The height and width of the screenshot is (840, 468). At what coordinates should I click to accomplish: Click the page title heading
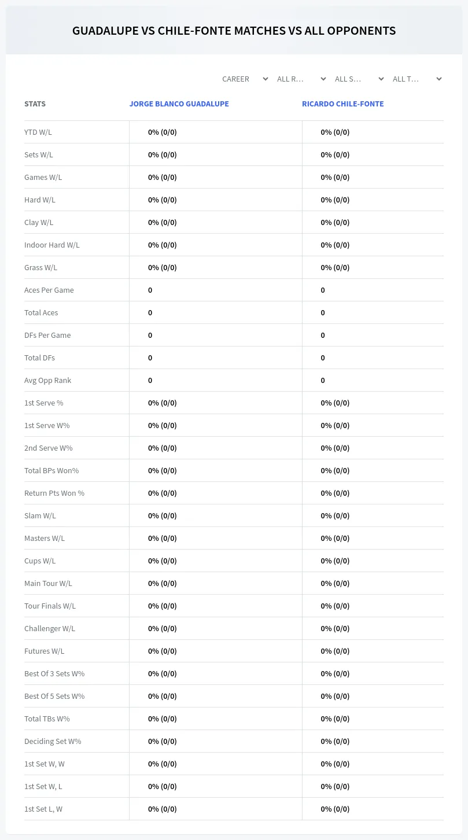click(234, 31)
